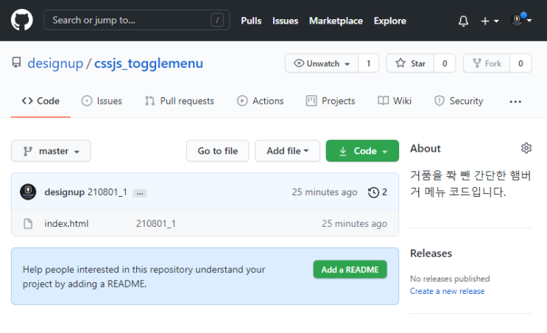Click the index.html file icon
The image size is (547, 333).
pyautogui.click(x=28, y=223)
